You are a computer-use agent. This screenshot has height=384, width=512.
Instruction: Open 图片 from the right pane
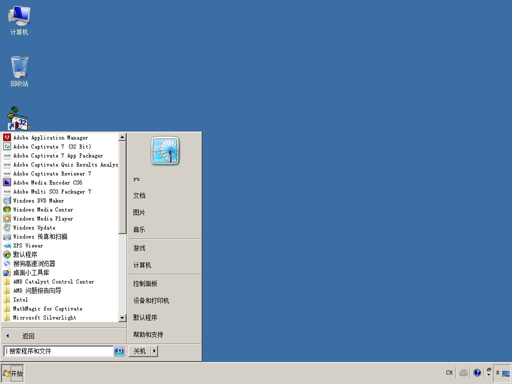pos(139,212)
